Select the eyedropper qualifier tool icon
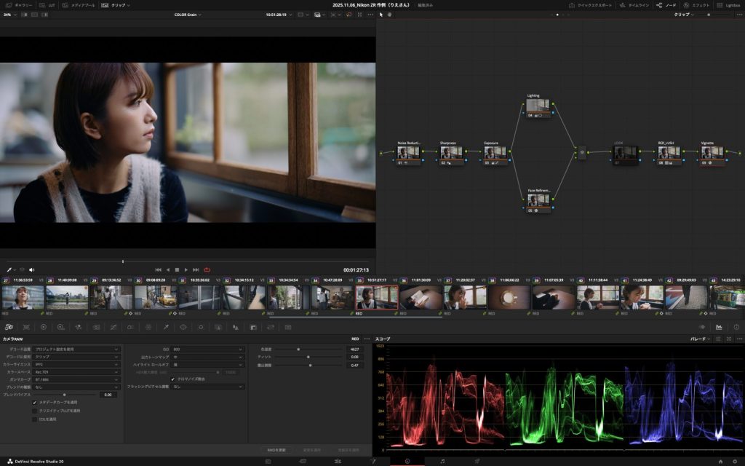 point(166,328)
